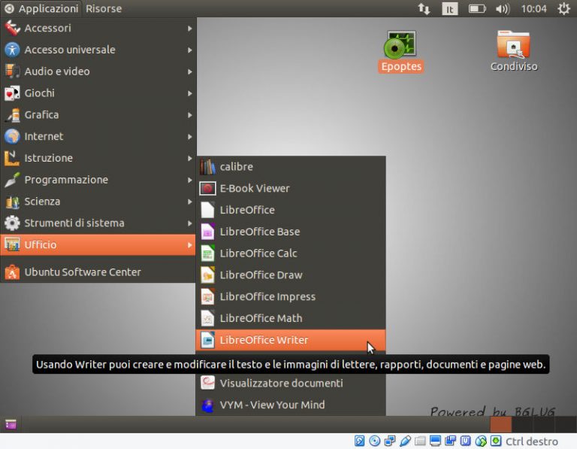Select the Visualizzatore documenti label
Image resolution: width=577 pixels, height=449 pixels.
pos(281,383)
